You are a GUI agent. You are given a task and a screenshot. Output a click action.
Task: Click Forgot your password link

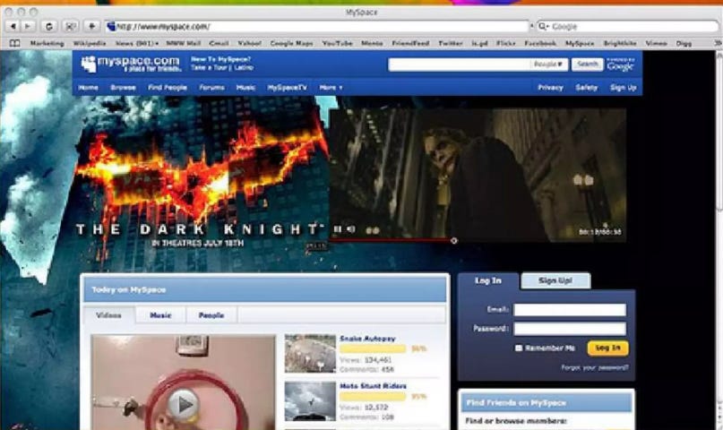(x=595, y=367)
